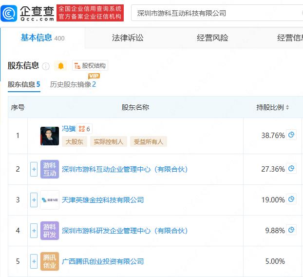Switch to 法律诉讼 tab

[x=128, y=38]
